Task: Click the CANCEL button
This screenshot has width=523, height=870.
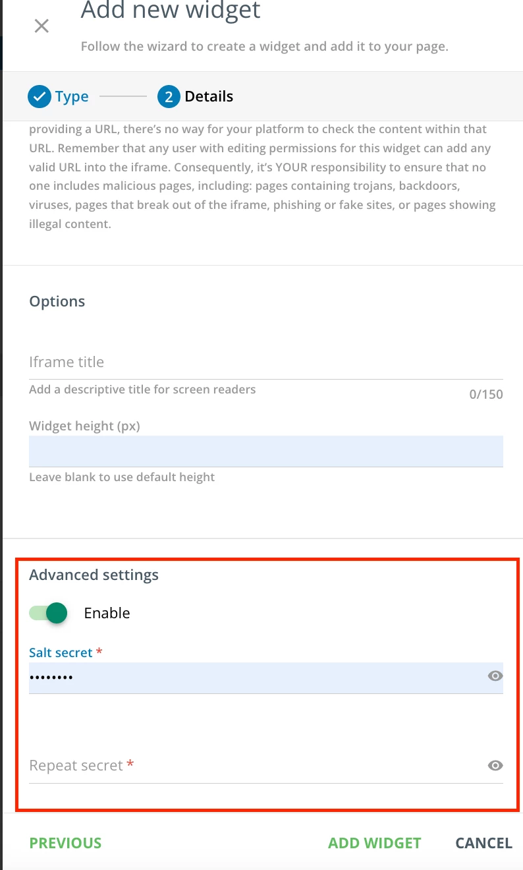Action: [x=483, y=843]
